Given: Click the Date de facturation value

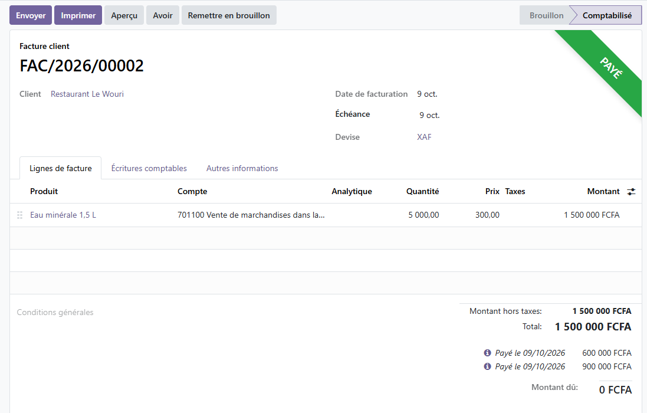Looking at the screenshot, I should [x=427, y=94].
